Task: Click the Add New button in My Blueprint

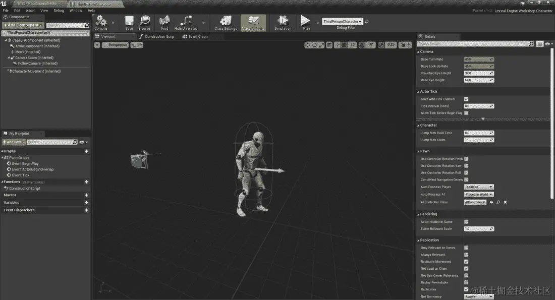Action: point(14,142)
